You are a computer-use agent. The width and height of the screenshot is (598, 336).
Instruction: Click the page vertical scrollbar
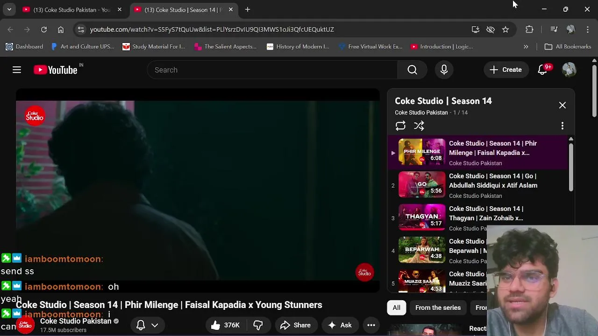(594, 91)
